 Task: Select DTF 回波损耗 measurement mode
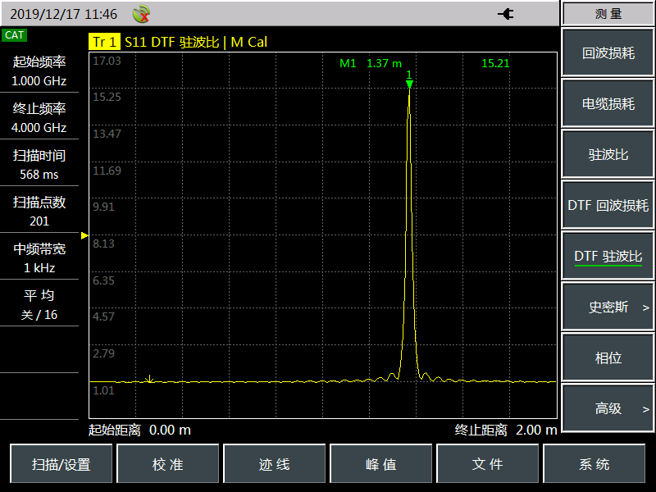(608, 206)
